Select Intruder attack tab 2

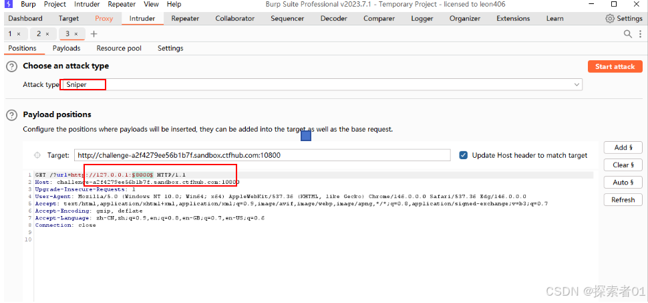pyautogui.click(x=39, y=34)
